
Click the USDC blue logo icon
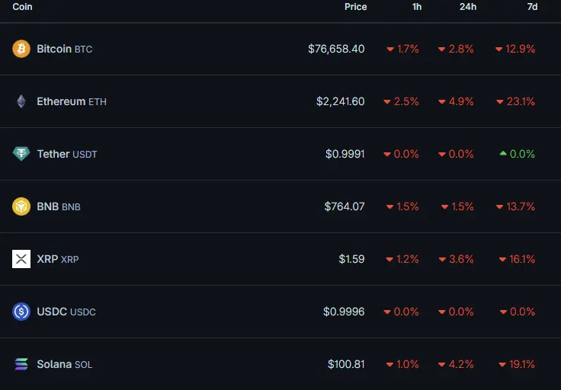(21, 312)
